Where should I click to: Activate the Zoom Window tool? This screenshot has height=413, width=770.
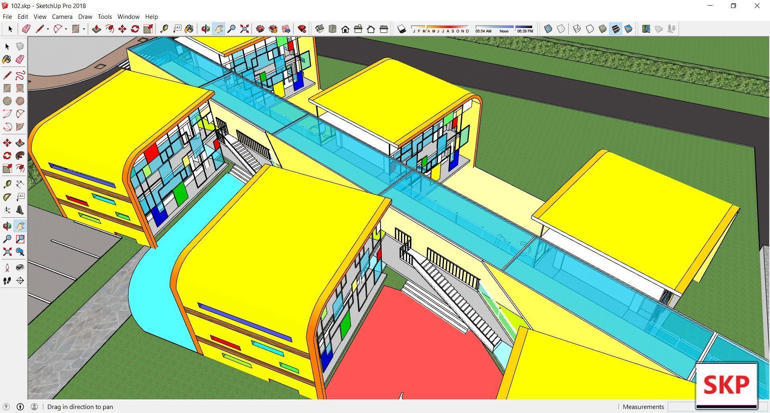pos(20,239)
